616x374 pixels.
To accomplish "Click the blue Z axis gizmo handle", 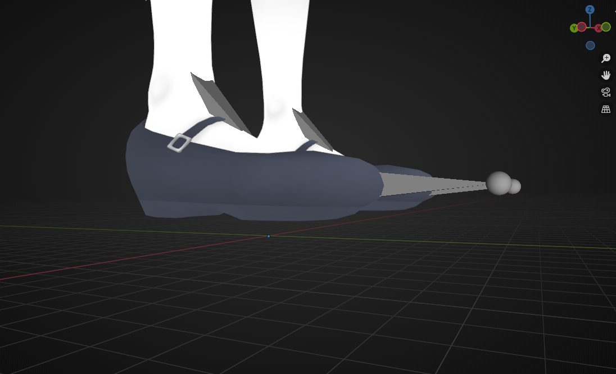I will coord(590,10).
